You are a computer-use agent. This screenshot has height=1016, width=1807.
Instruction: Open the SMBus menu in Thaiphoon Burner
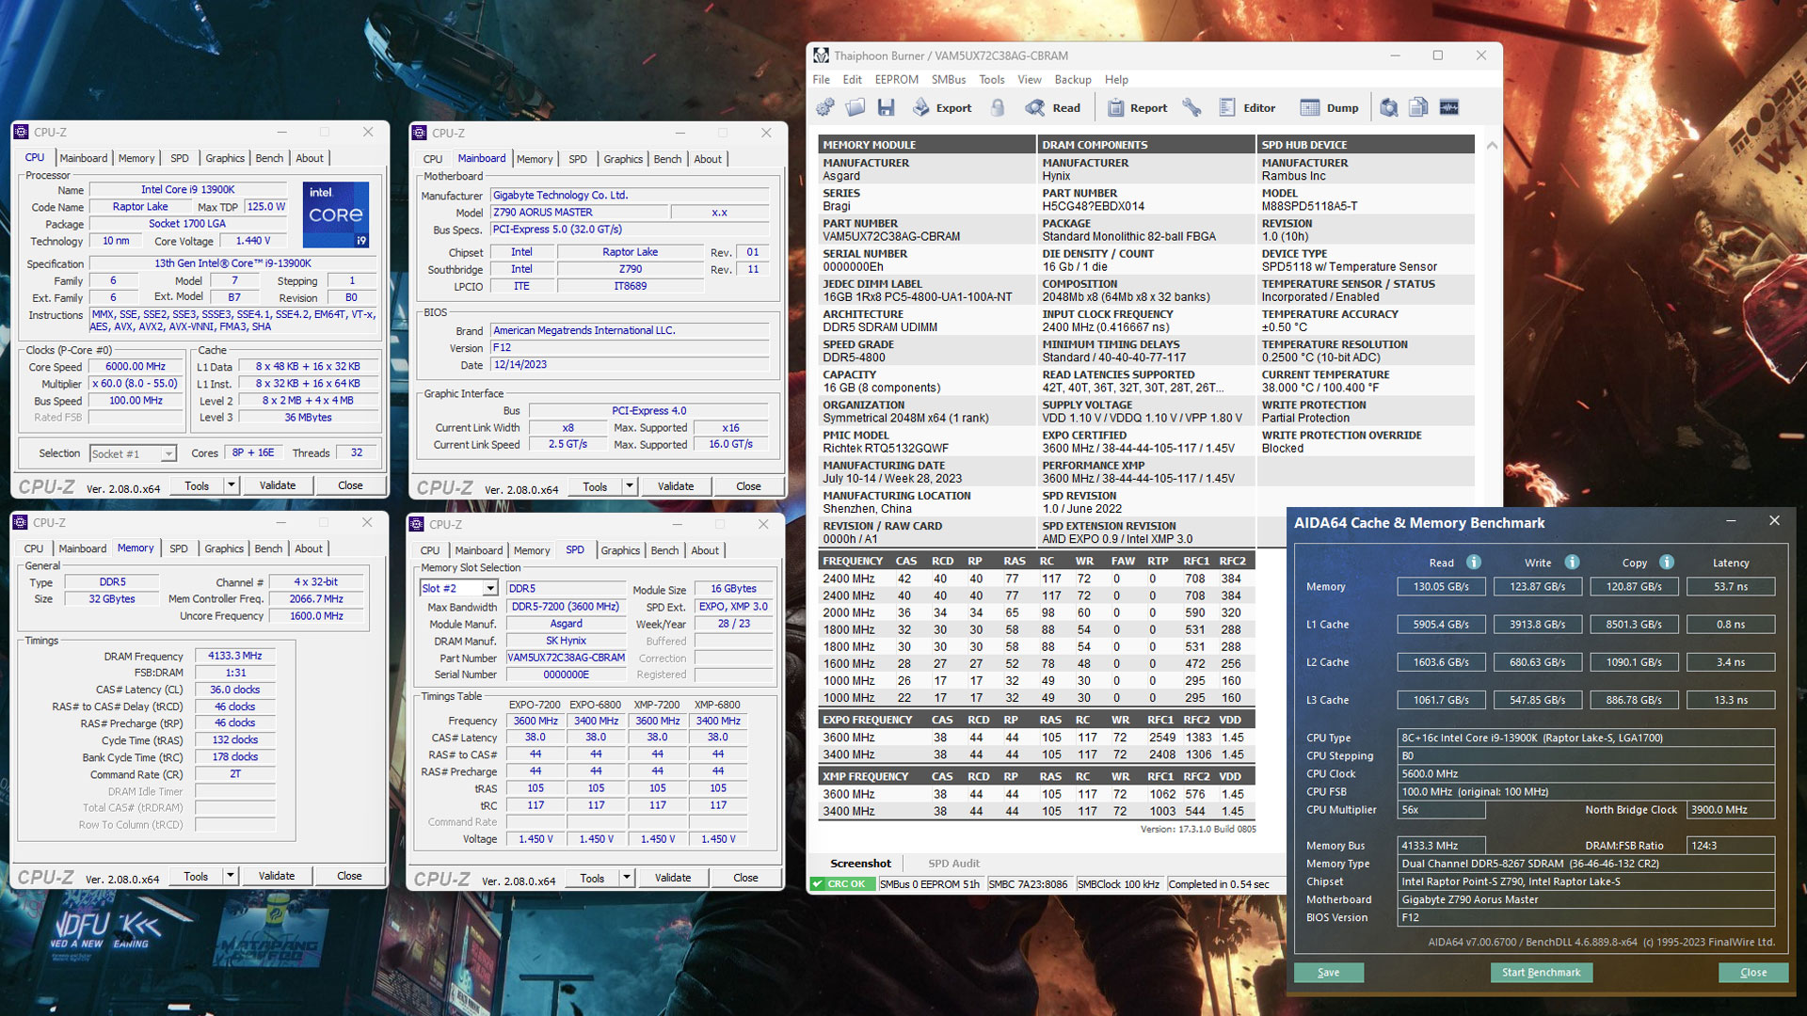[x=949, y=80]
